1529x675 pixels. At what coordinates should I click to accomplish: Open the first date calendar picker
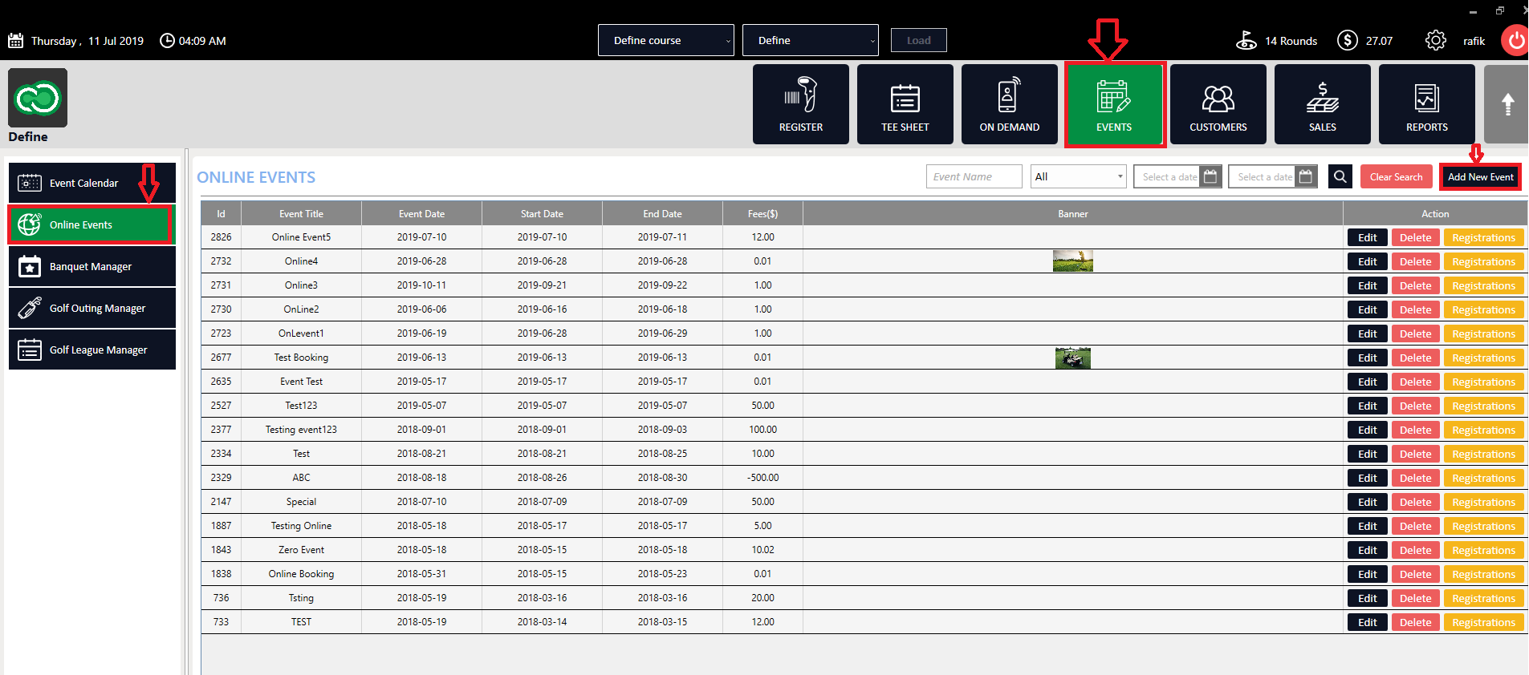click(x=1210, y=176)
